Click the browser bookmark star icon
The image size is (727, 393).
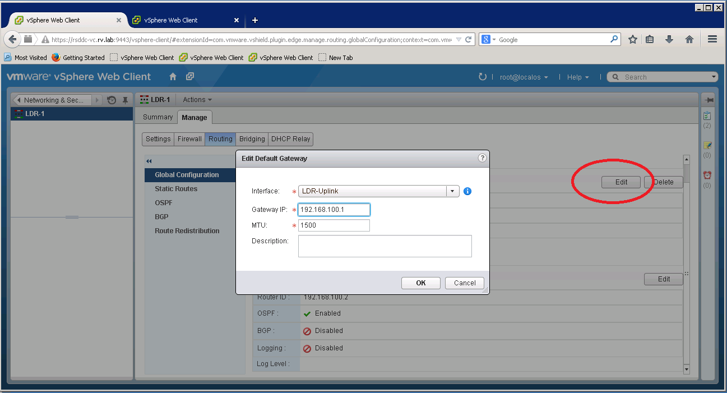[x=632, y=39]
